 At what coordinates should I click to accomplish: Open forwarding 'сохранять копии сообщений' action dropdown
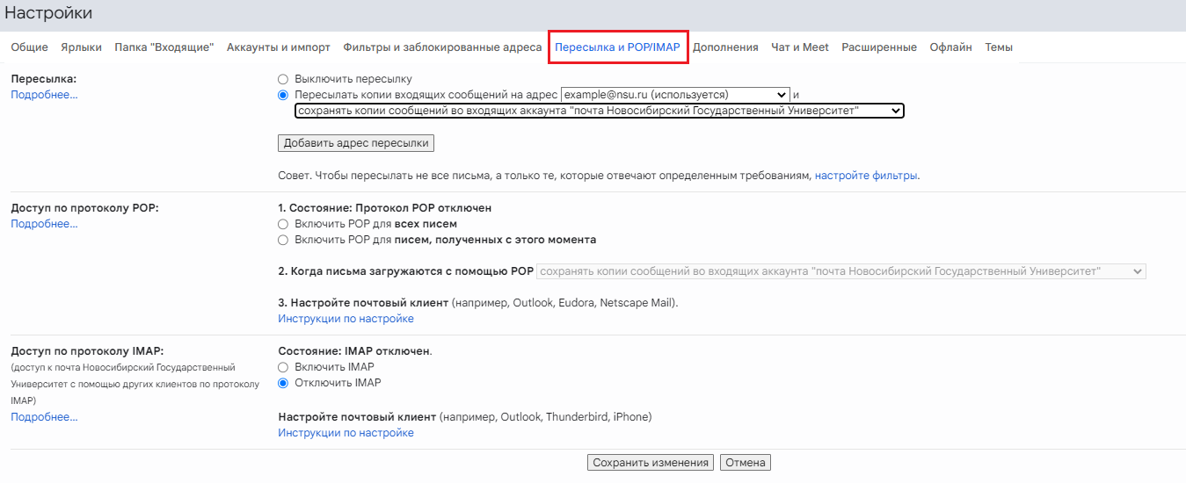pos(600,111)
